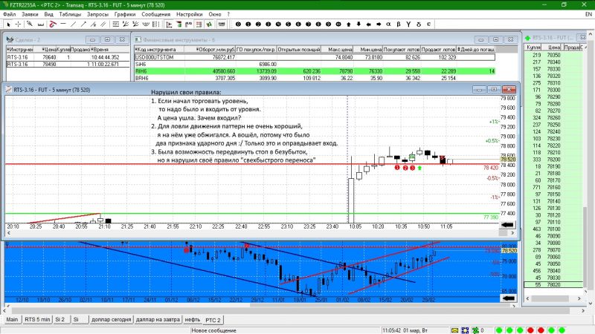This screenshot has height=334, width=595.
Task: Select the highlighted RIH6 instrument row
Action: (315, 71)
